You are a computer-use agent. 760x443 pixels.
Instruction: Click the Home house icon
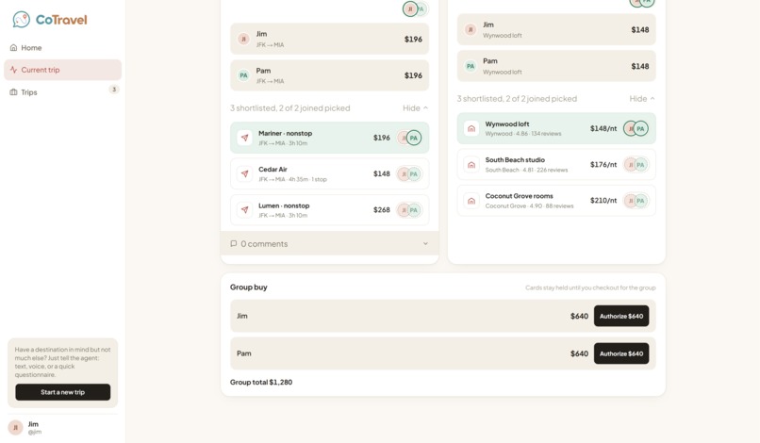(13, 47)
